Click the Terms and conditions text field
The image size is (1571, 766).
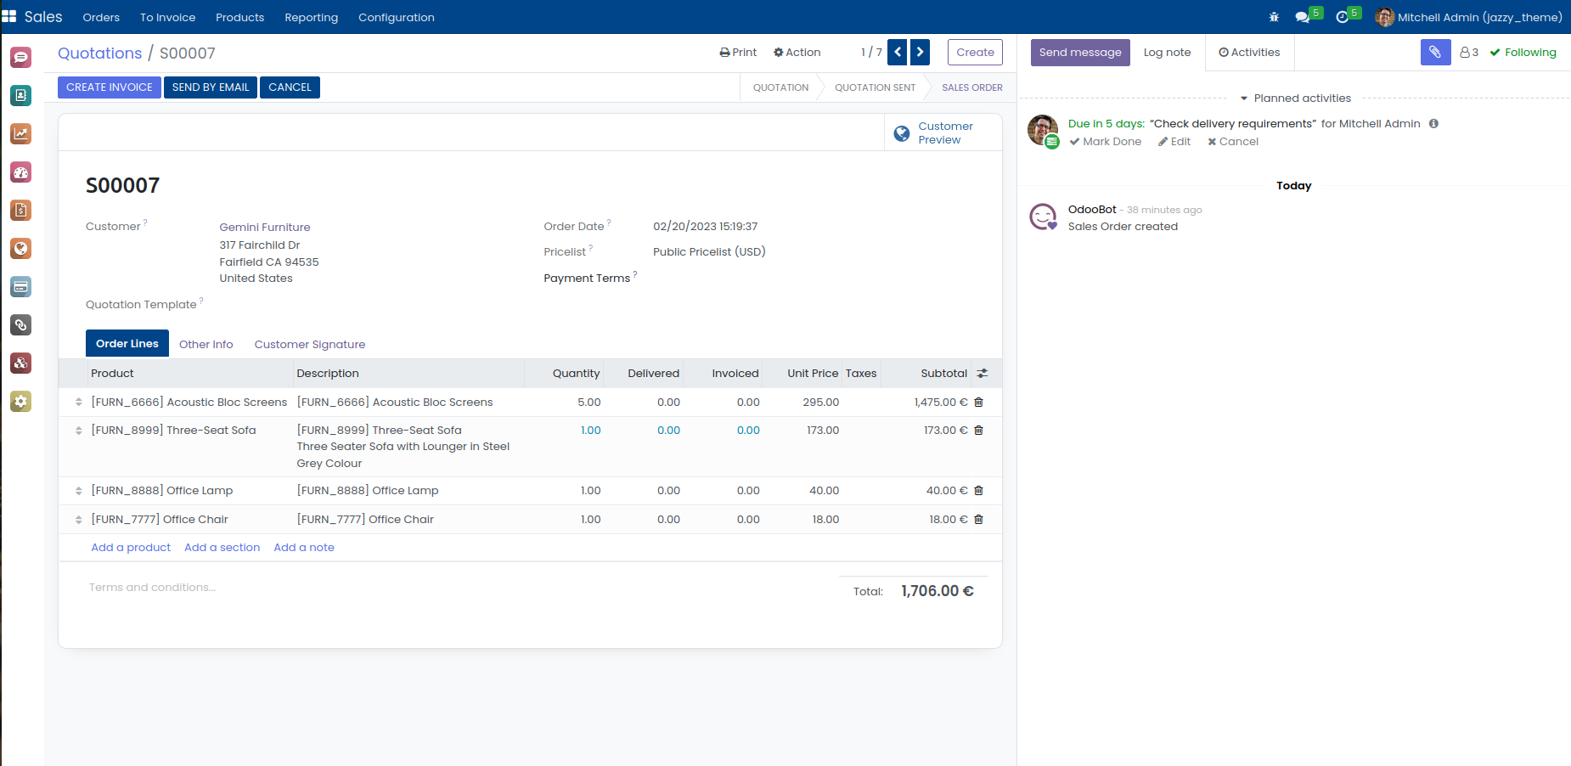pos(153,588)
